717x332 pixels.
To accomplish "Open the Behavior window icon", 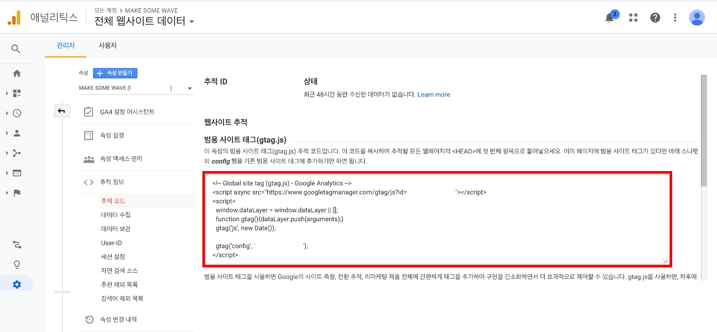I will (x=17, y=173).
